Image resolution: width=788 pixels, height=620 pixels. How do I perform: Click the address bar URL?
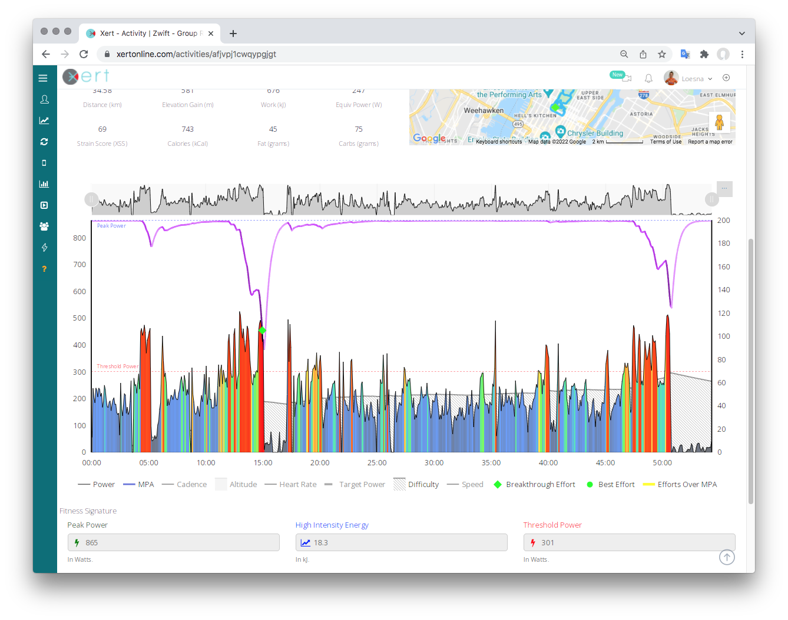(196, 54)
